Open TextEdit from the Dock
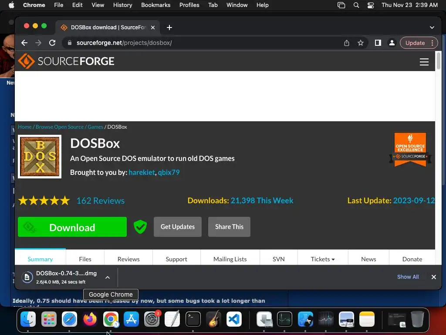This screenshot has height=335, width=446. pos(172,319)
